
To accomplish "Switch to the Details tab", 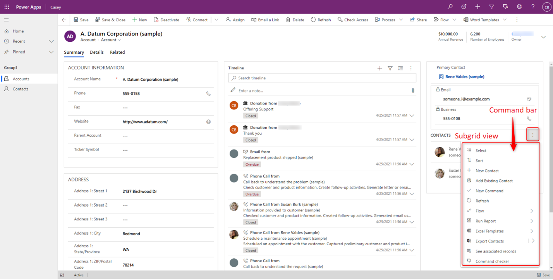I will (97, 53).
